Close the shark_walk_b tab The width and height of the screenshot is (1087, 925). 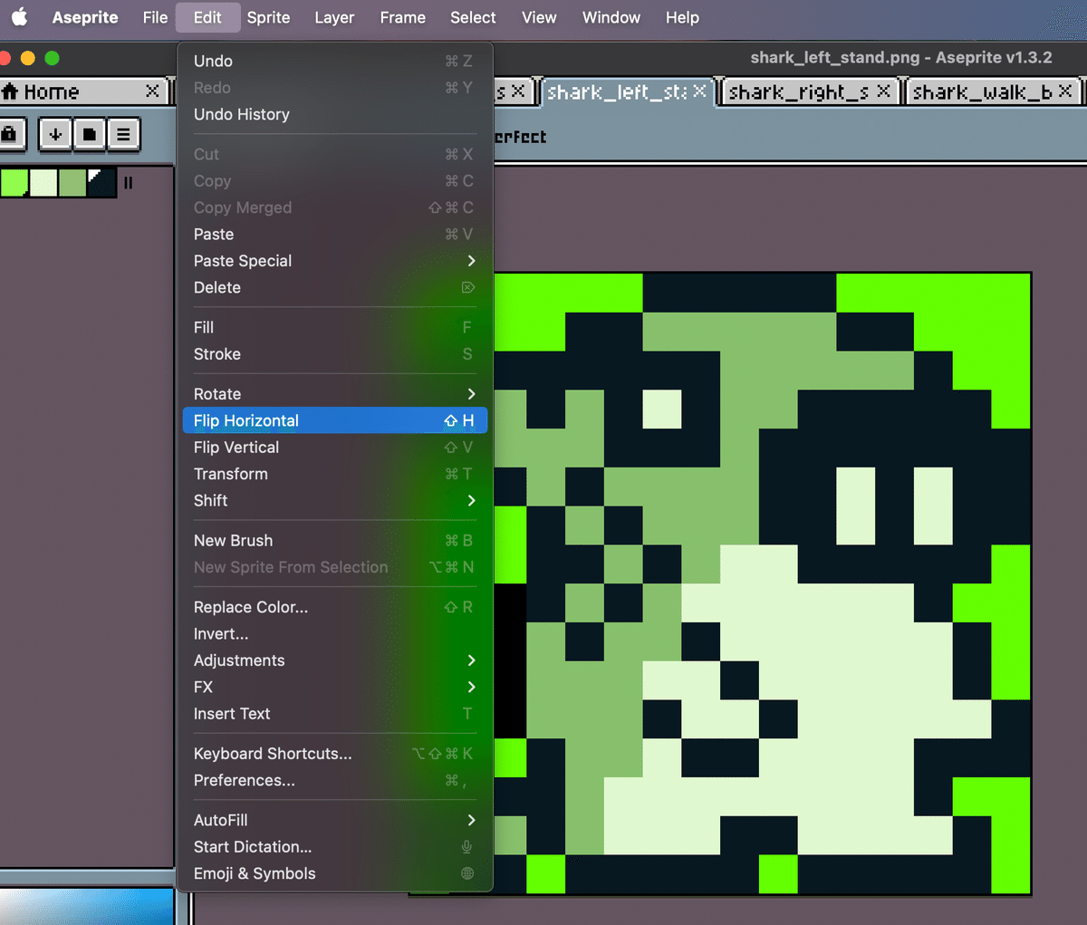(1065, 91)
